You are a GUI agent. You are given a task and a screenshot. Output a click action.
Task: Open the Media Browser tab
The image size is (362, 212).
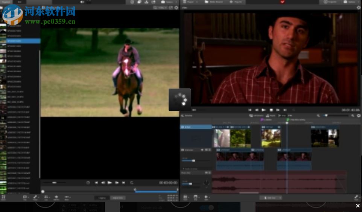[x=214, y=2]
